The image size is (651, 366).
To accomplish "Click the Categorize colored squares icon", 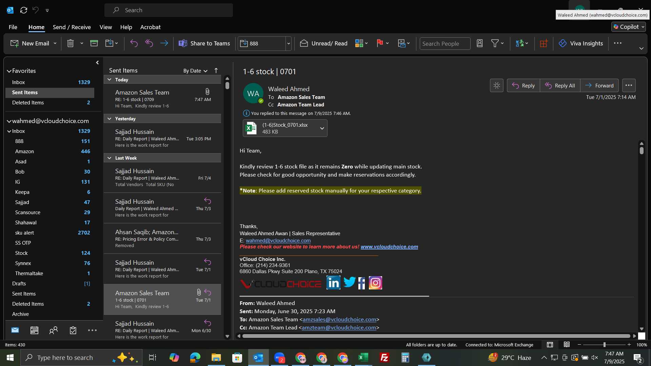I will (x=359, y=43).
